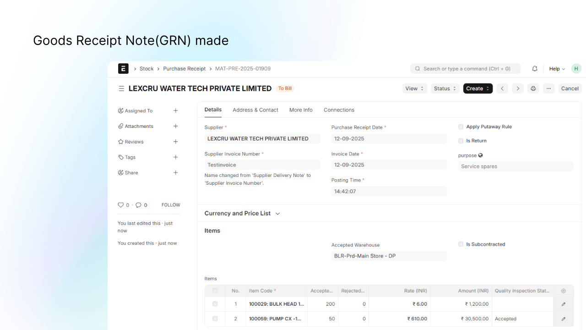Click the To Bill status badge
Viewport: 586px width, 330px height.
(x=285, y=88)
